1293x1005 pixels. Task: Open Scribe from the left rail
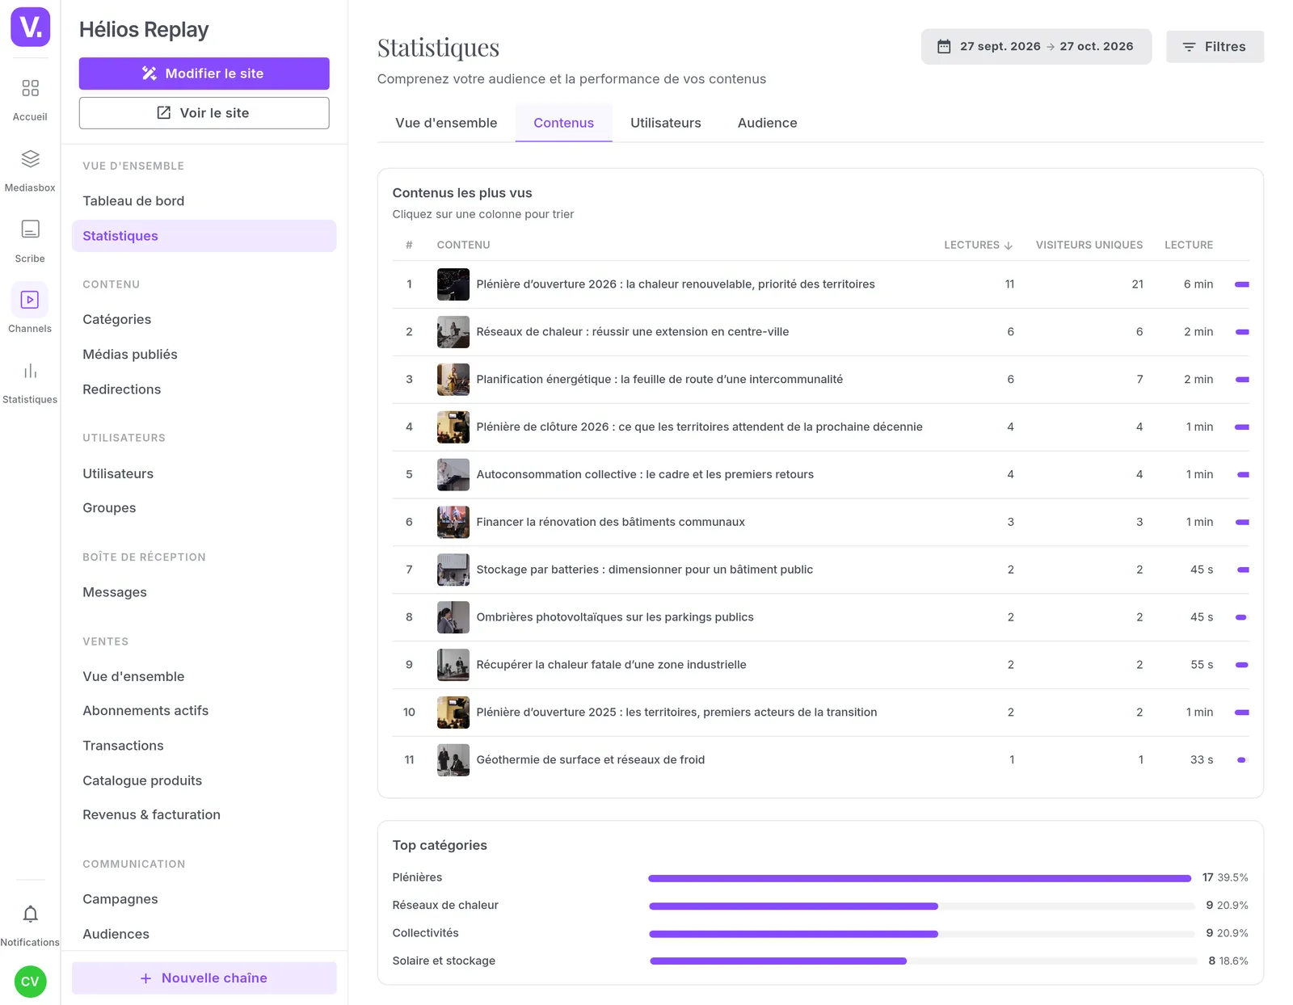[30, 241]
